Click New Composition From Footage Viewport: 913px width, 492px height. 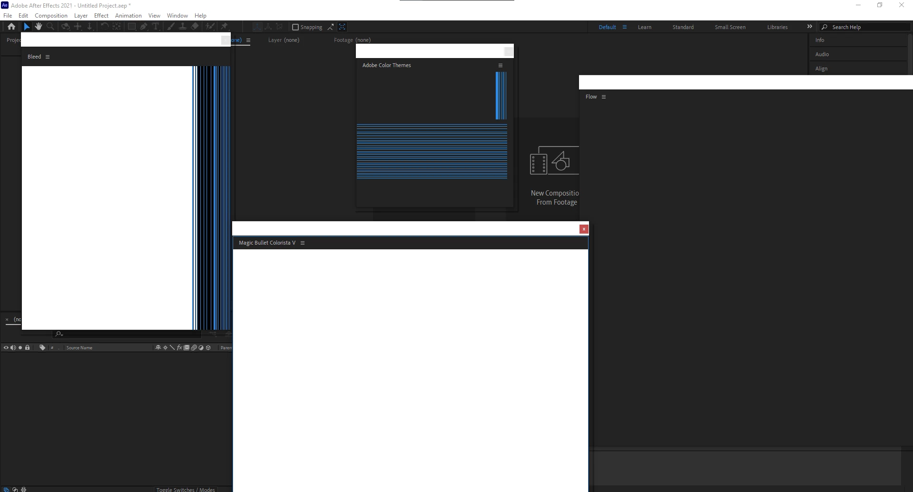click(555, 176)
